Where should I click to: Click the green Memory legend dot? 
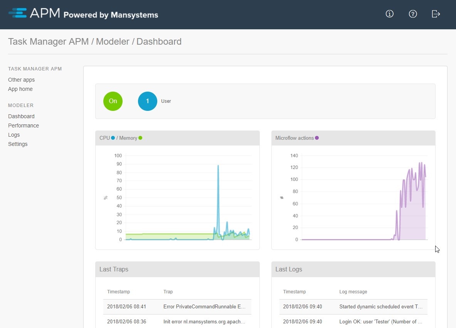click(140, 138)
